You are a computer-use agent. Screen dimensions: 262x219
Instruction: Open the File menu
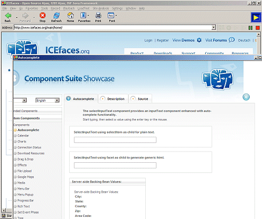(x=5, y=9)
